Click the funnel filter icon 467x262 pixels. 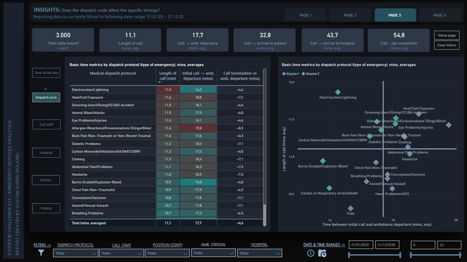(x=41, y=253)
